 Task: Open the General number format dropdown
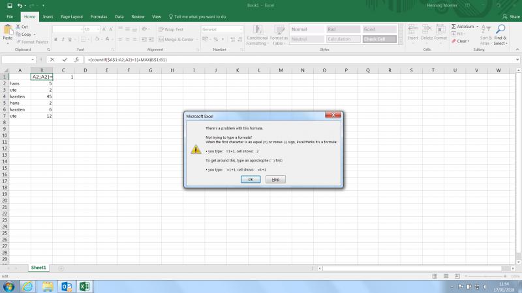pos(241,29)
